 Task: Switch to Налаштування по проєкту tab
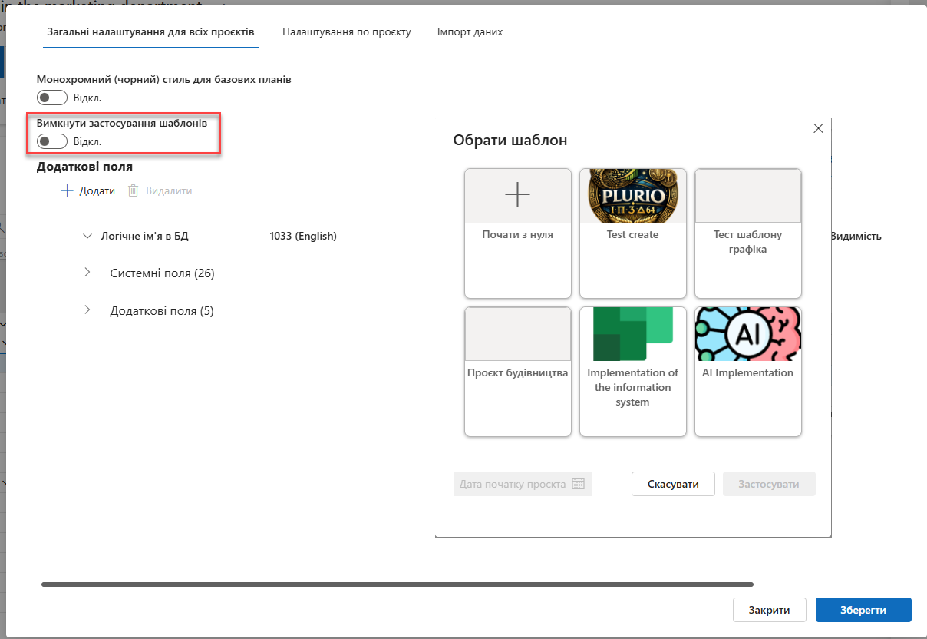347,32
